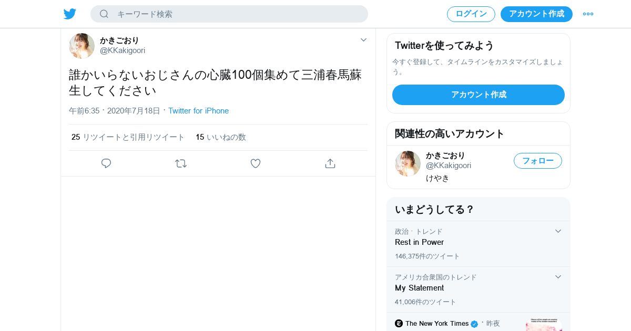Open the three-dot more options menu
This screenshot has width=631, height=331.
(588, 14)
